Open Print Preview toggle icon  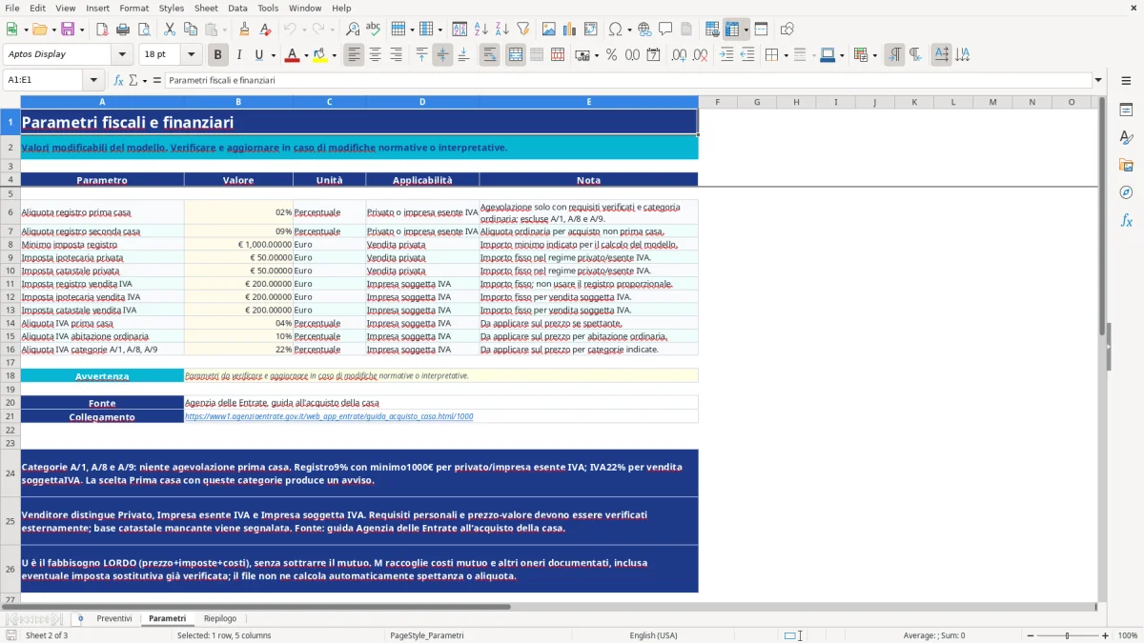[x=143, y=30]
